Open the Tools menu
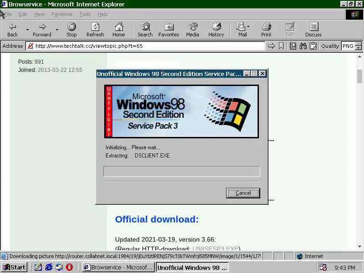 pos(85,14)
